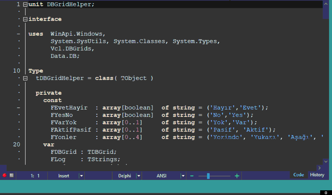Click the red record macro icon
The image size is (332, 195).
point(4,175)
